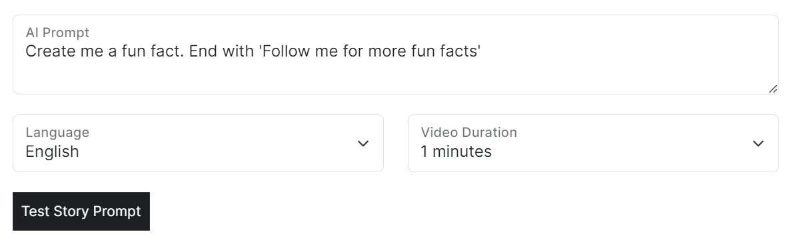Click the 'Video Duration' label text
The height and width of the screenshot is (240, 791).
[468, 132]
